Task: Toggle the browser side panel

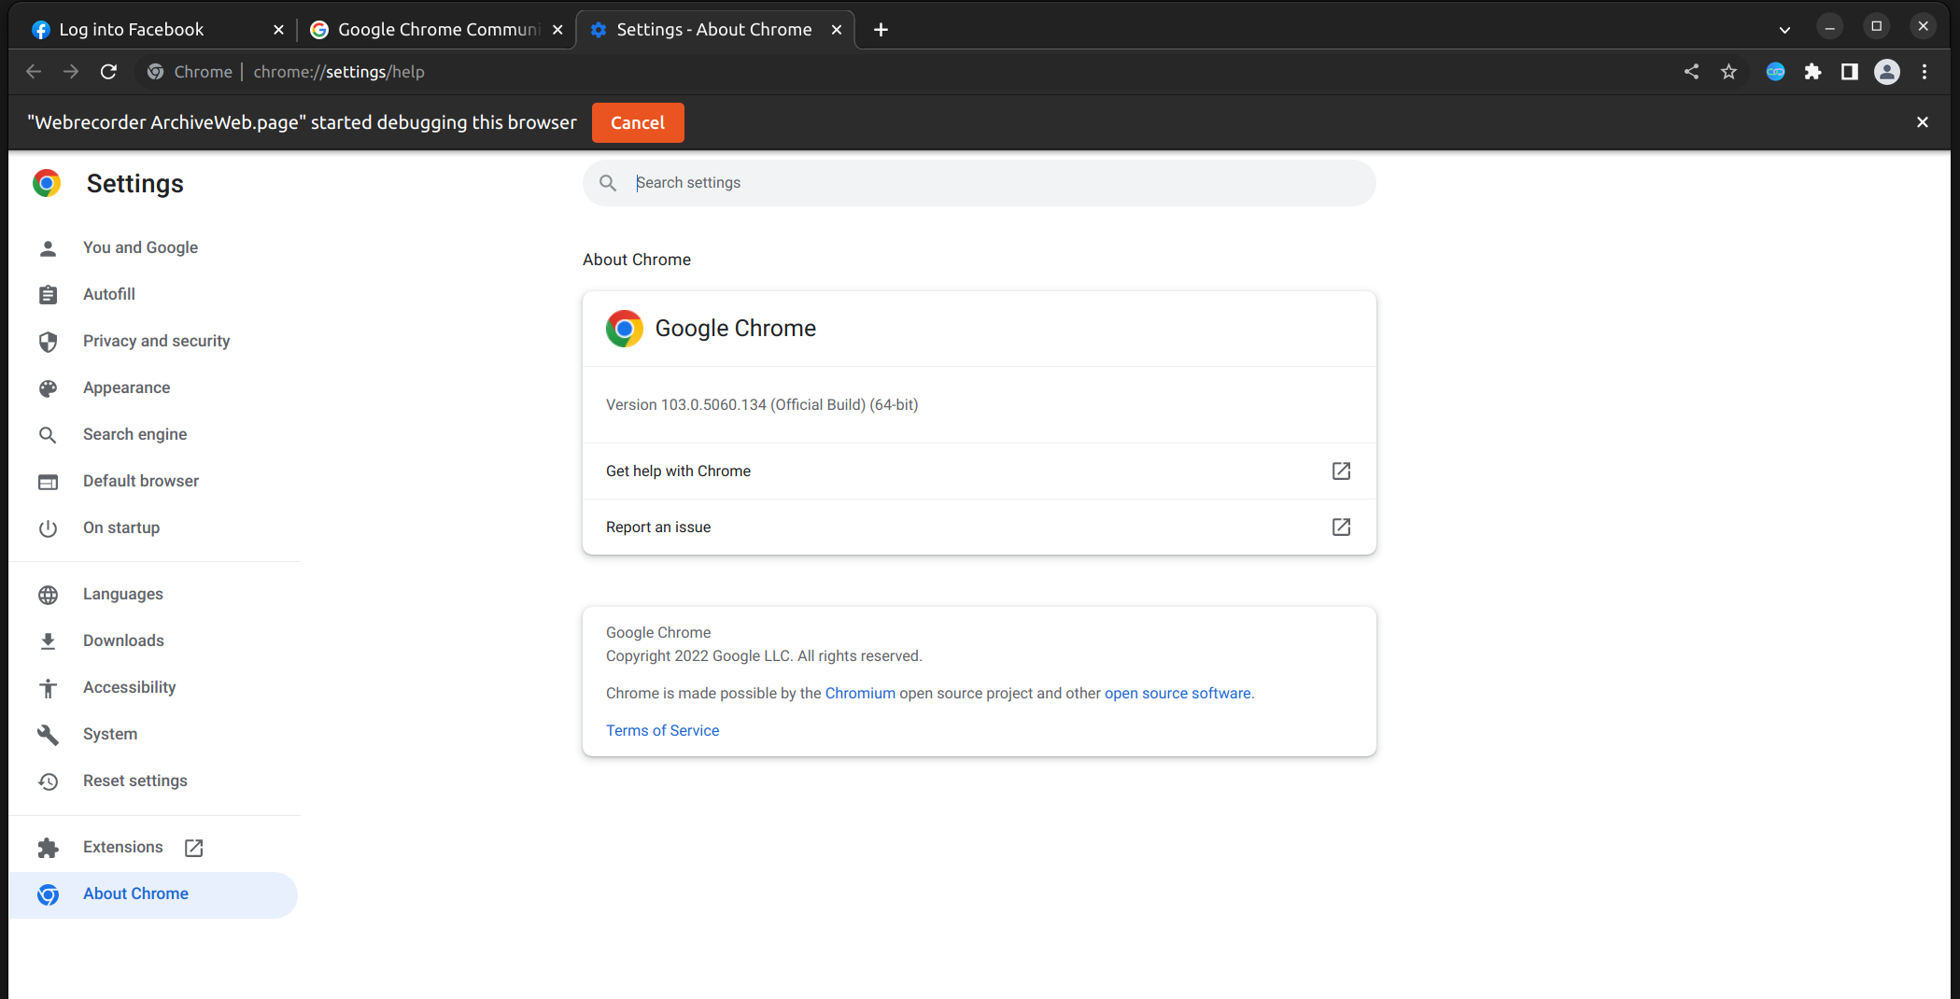Action: tap(1849, 72)
